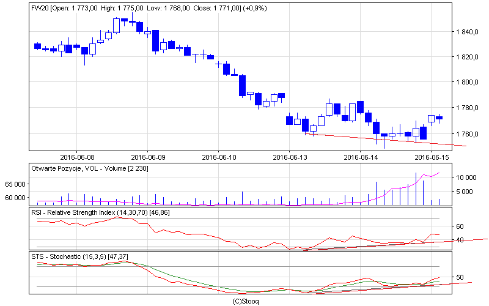Viewport: 489px width, 306px height.
Task: Click the 1 780,0 price axis label
Action: [x=467, y=108]
